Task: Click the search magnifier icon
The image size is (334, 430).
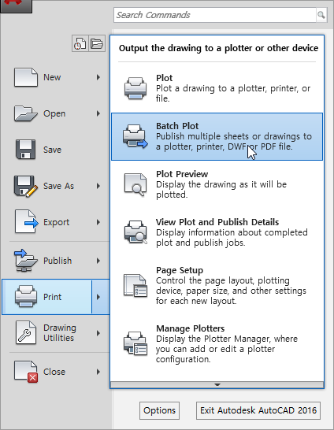Action: [321, 15]
